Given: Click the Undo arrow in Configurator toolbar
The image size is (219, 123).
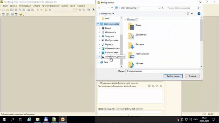Looking at the screenshot, I should [x=38, y=10].
